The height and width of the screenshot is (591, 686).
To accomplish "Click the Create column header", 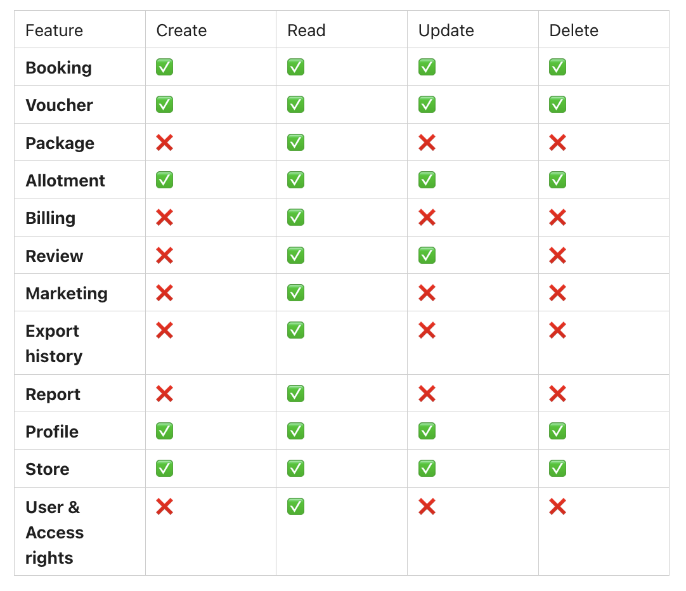I will point(181,30).
